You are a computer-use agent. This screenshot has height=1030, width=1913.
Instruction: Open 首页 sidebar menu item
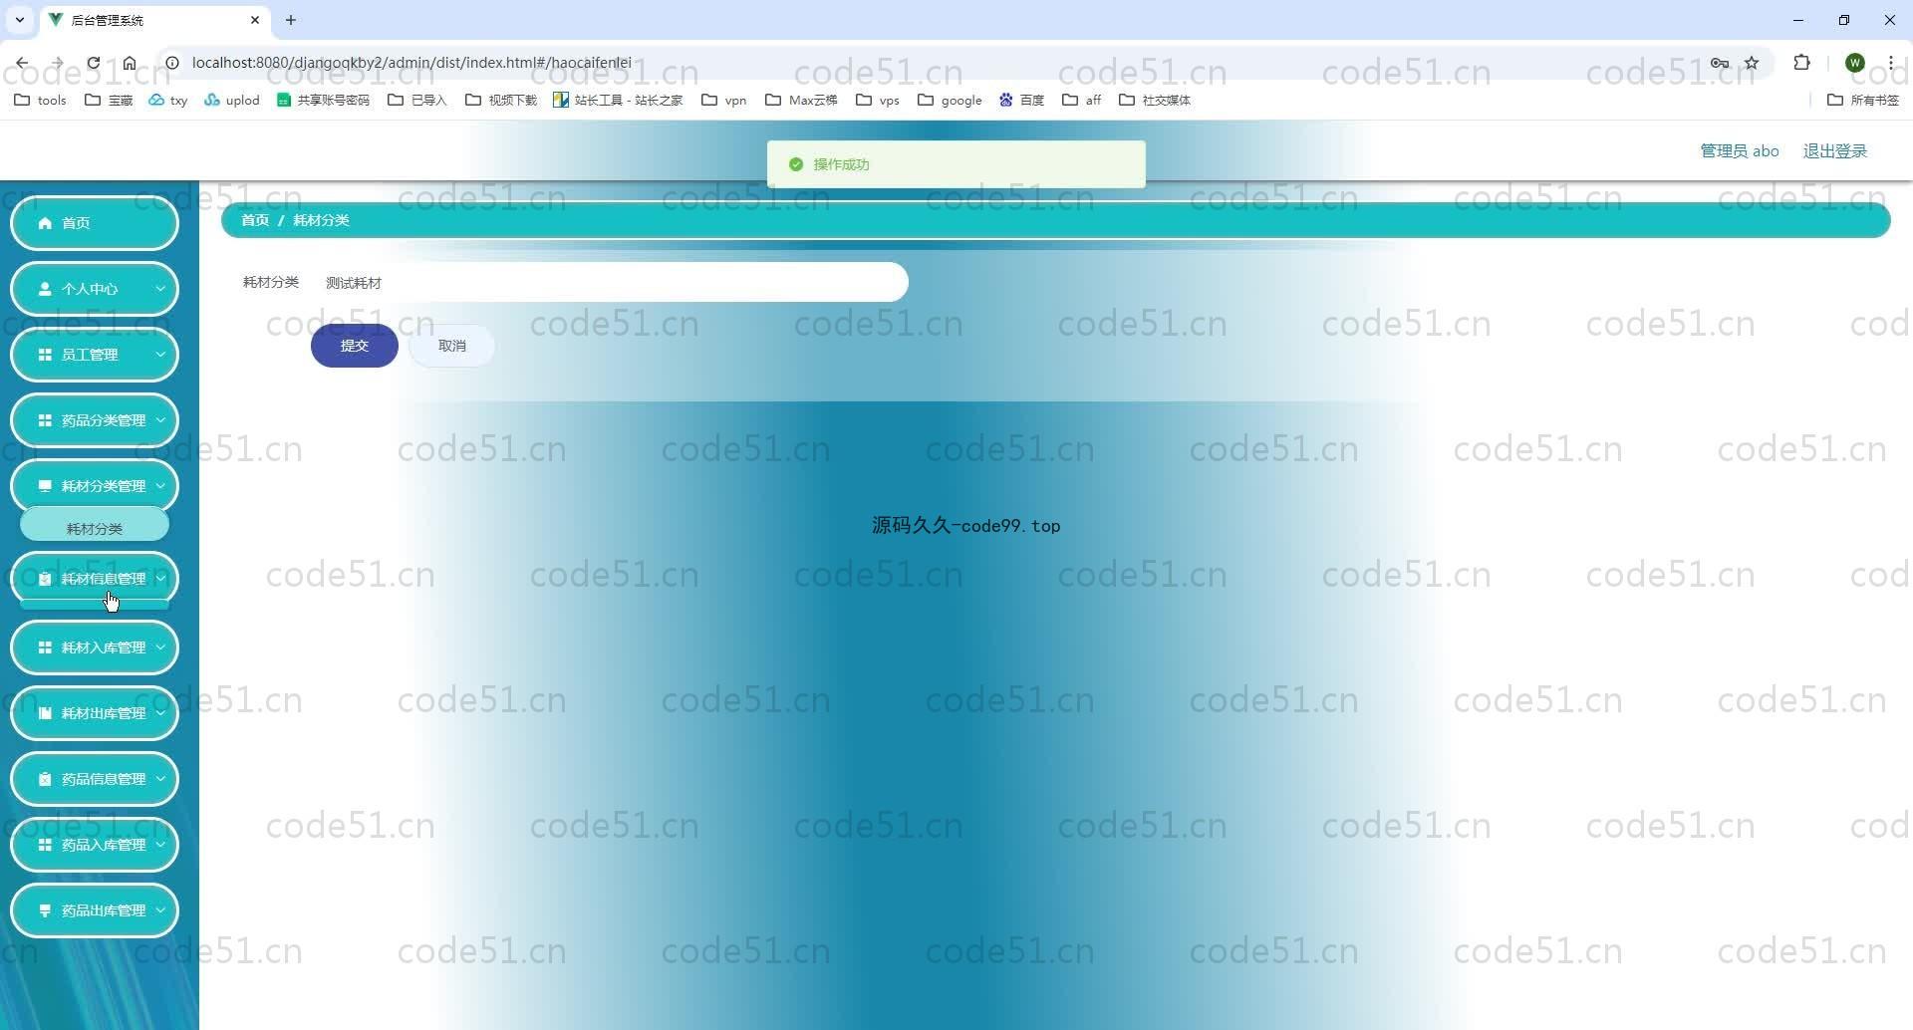click(x=95, y=223)
